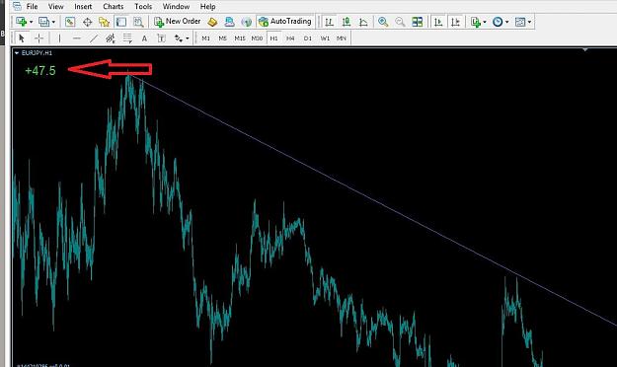Viewport: 617px width, 367px height.
Task: Open the Indicators dropdown arrow
Action: [485, 22]
